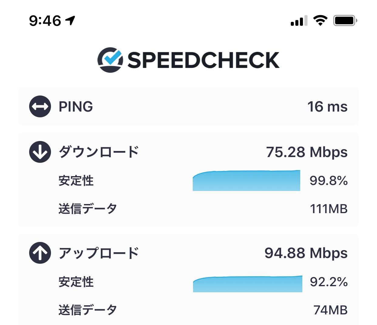The width and height of the screenshot is (377, 325).
Task: Tap the location arrow next to time
Action: [x=70, y=20]
